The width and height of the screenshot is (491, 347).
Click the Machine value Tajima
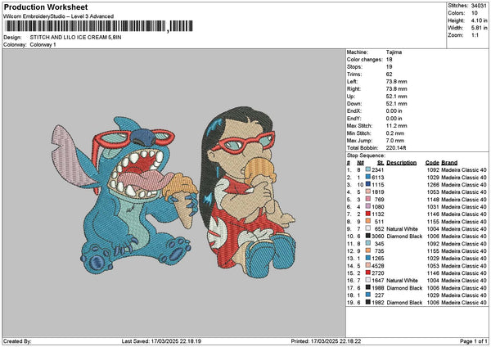coord(394,52)
